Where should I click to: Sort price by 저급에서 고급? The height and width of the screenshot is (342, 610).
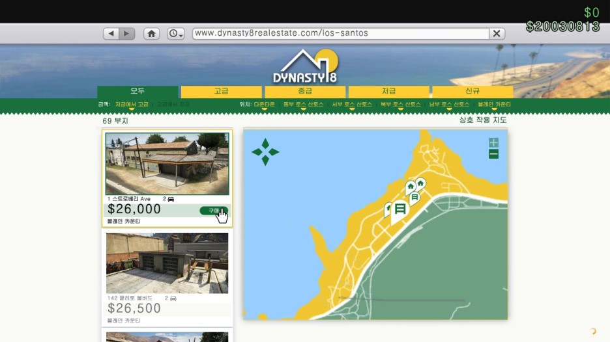coord(132,104)
